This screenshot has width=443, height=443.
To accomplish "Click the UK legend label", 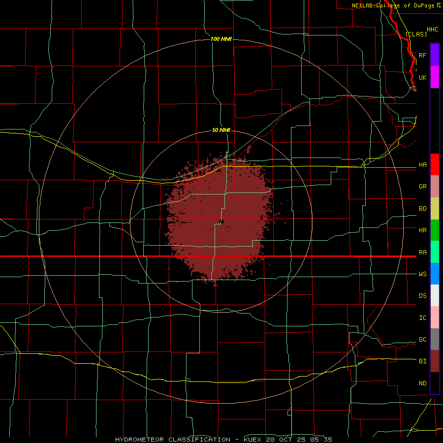I will (x=422, y=77).
